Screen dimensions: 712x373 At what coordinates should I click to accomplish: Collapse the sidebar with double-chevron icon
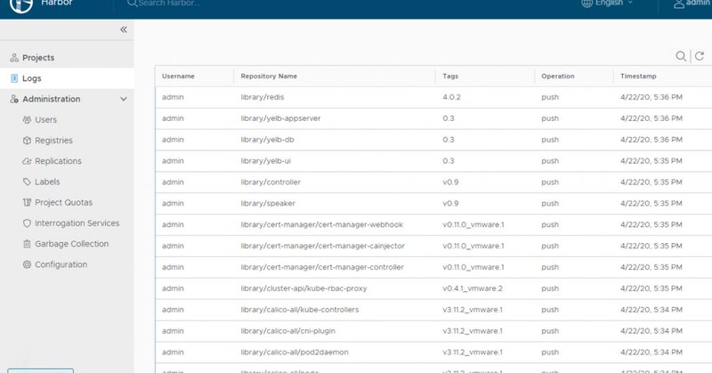coord(124,29)
